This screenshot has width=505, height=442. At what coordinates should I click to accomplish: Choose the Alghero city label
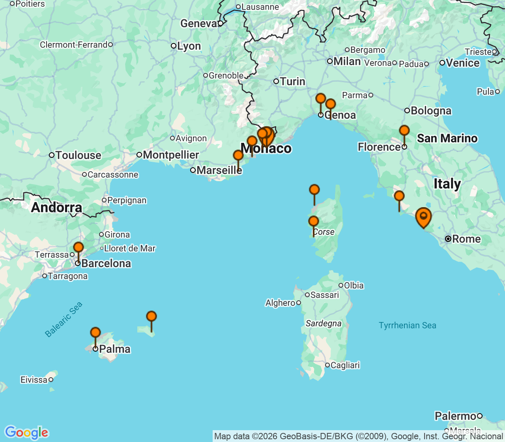(x=280, y=303)
